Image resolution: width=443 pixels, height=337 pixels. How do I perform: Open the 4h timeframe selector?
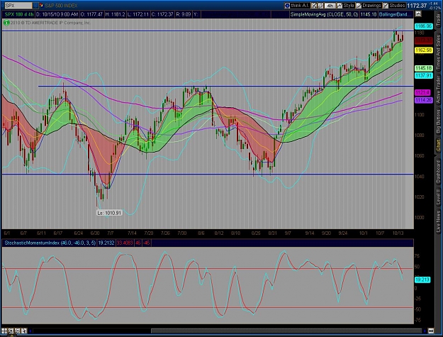[x=330, y=6]
